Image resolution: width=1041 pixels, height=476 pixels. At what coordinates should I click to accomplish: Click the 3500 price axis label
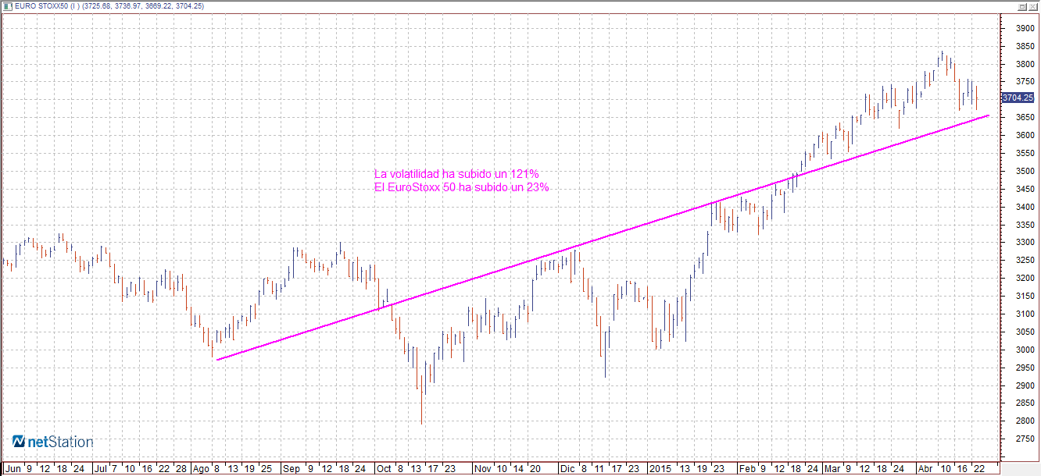point(1024,171)
